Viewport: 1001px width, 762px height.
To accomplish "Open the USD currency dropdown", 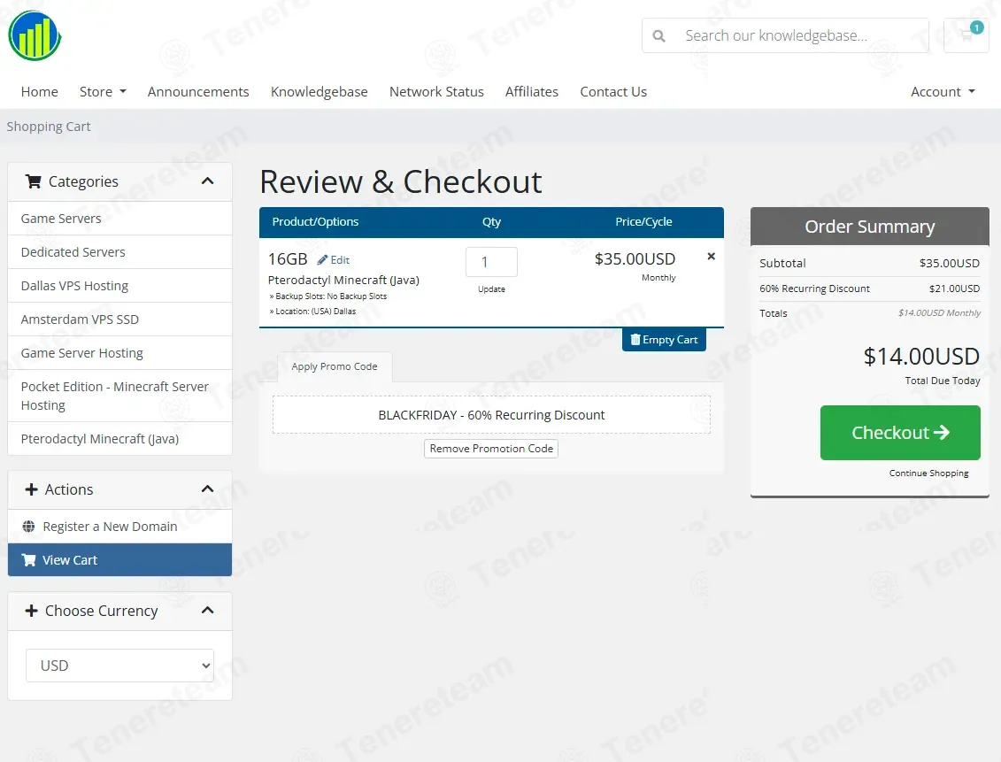I will click(x=119, y=666).
